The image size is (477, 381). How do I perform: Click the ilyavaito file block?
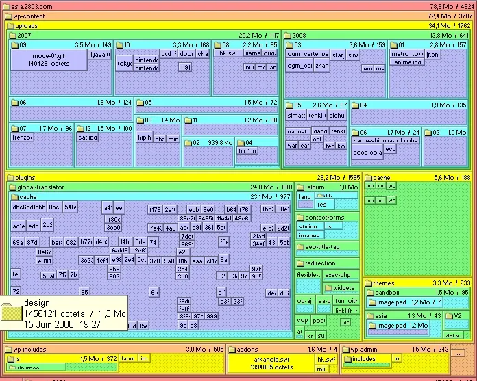[x=99, y=55]
